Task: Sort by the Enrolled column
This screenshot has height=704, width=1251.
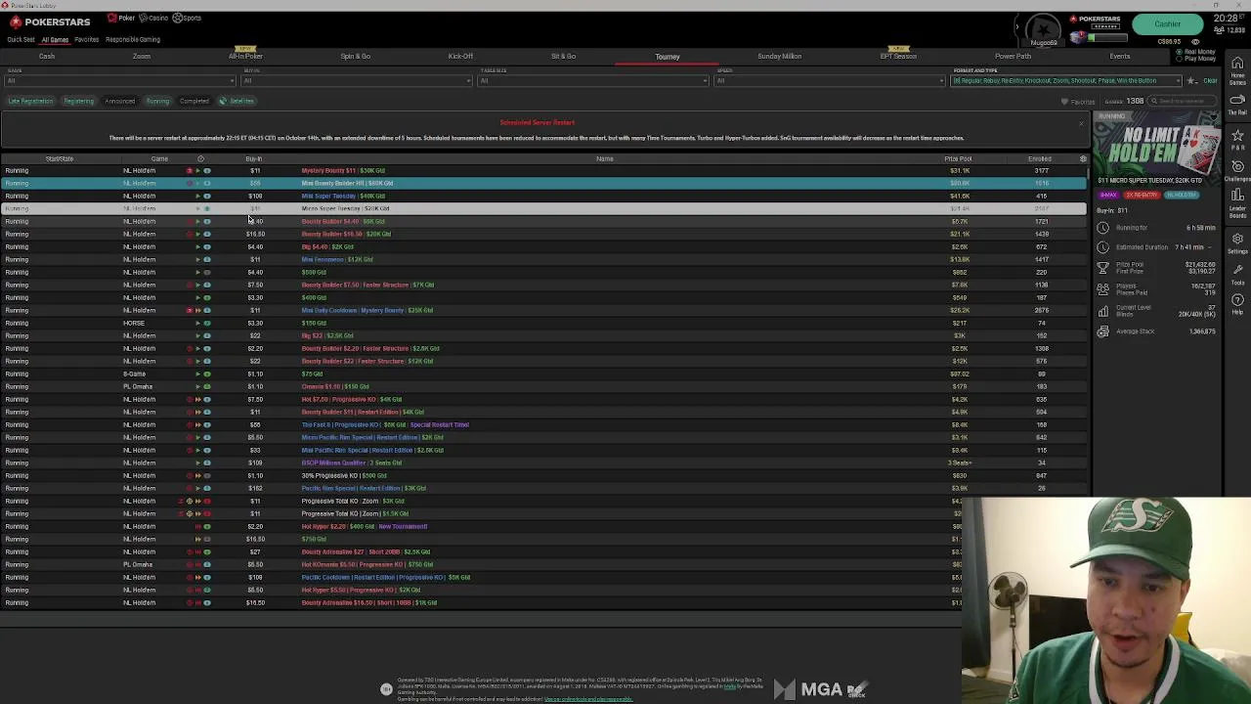Action: pos(1040,158)
